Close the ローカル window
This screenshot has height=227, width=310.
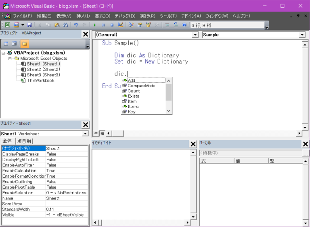pos(306,144)
